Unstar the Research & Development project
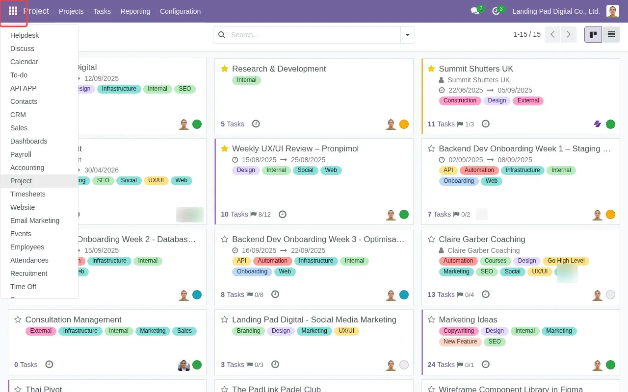The width and height of the screenshot is (628, 392). [x=225, y=69]
